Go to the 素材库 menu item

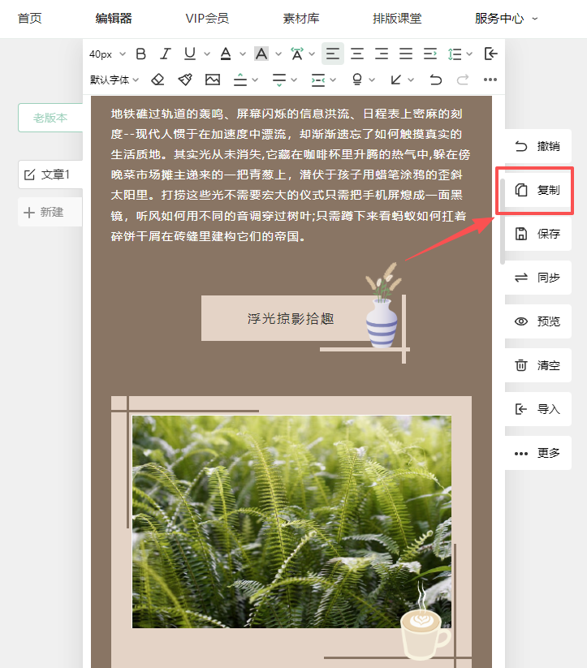(300, 18)
